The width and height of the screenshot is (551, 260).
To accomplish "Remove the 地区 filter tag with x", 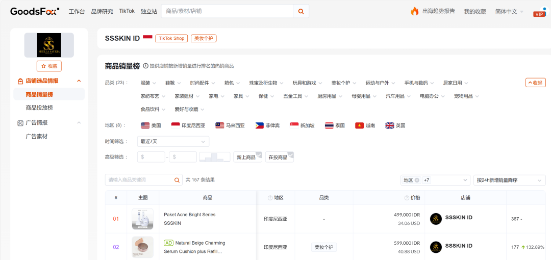I will tap(417, 180).
